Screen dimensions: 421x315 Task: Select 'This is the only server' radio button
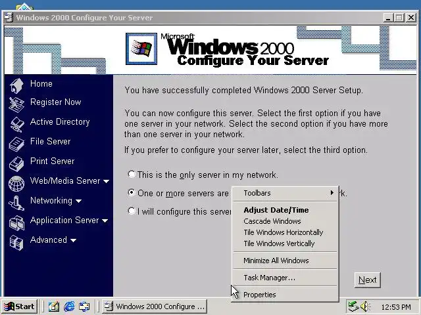point(132,175)
